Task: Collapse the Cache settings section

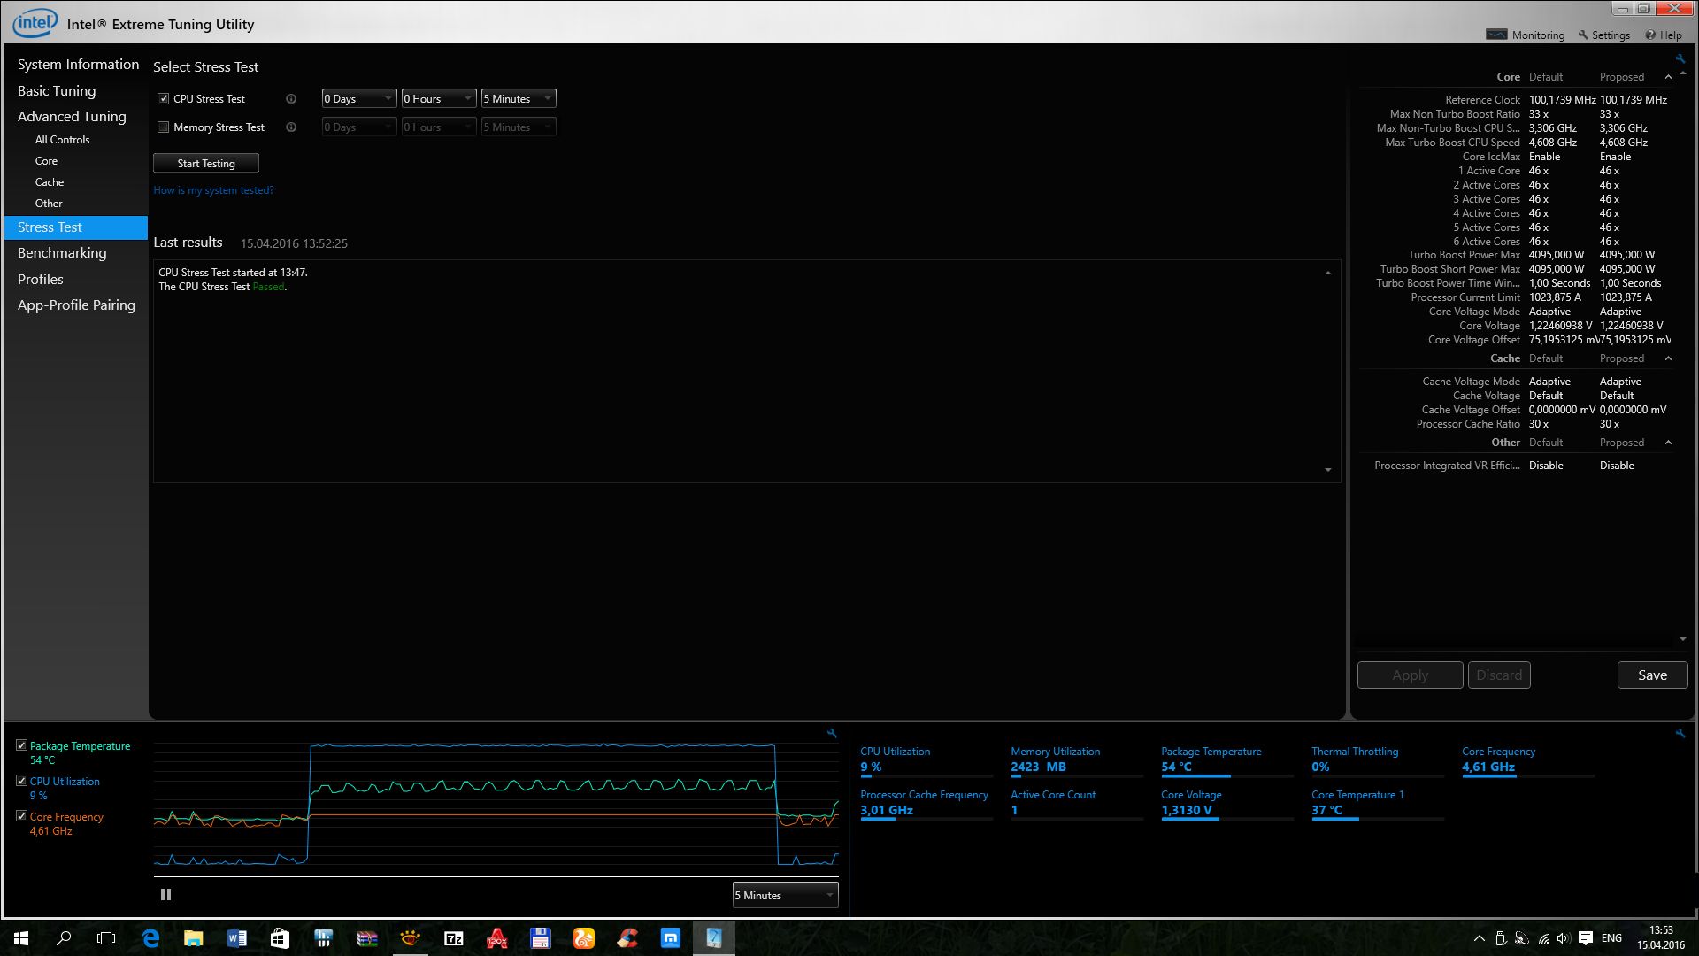Action: (1668, 358)
